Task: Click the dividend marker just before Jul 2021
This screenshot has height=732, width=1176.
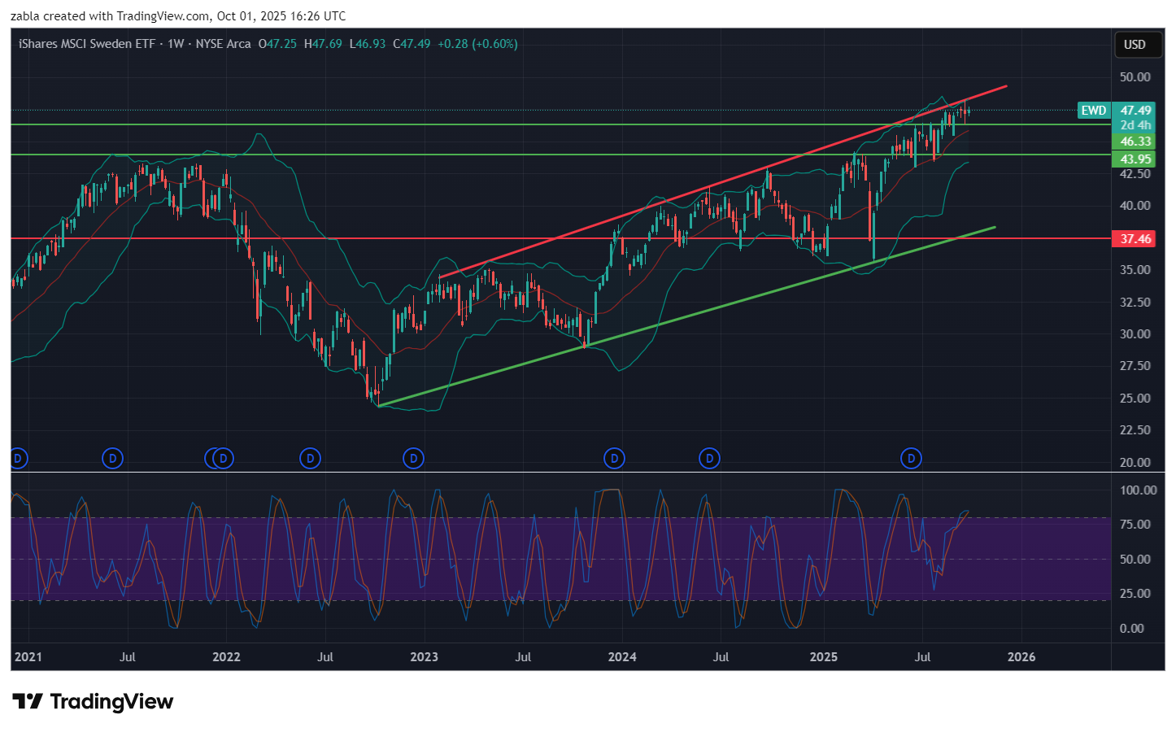Action: tap(112, 459)
